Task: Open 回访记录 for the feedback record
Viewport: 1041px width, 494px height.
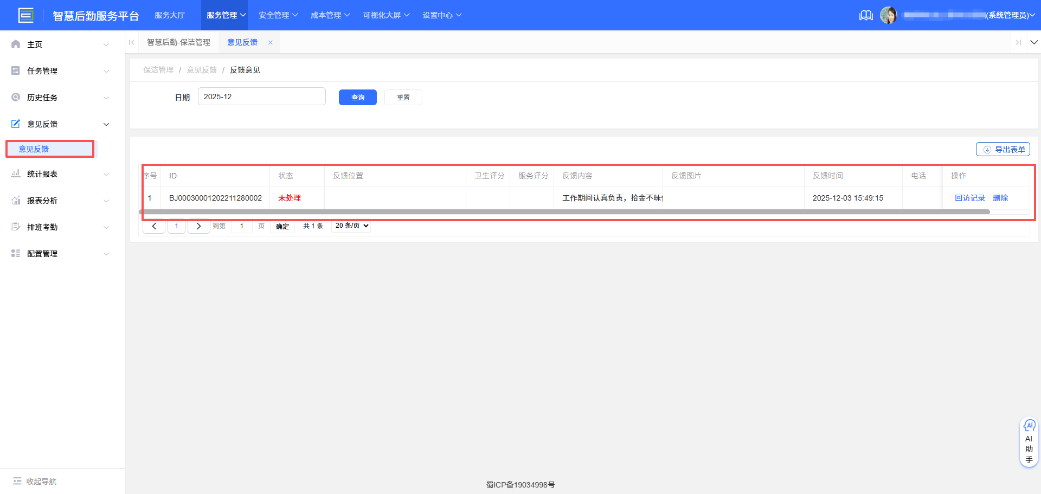Action: [969, 197]
